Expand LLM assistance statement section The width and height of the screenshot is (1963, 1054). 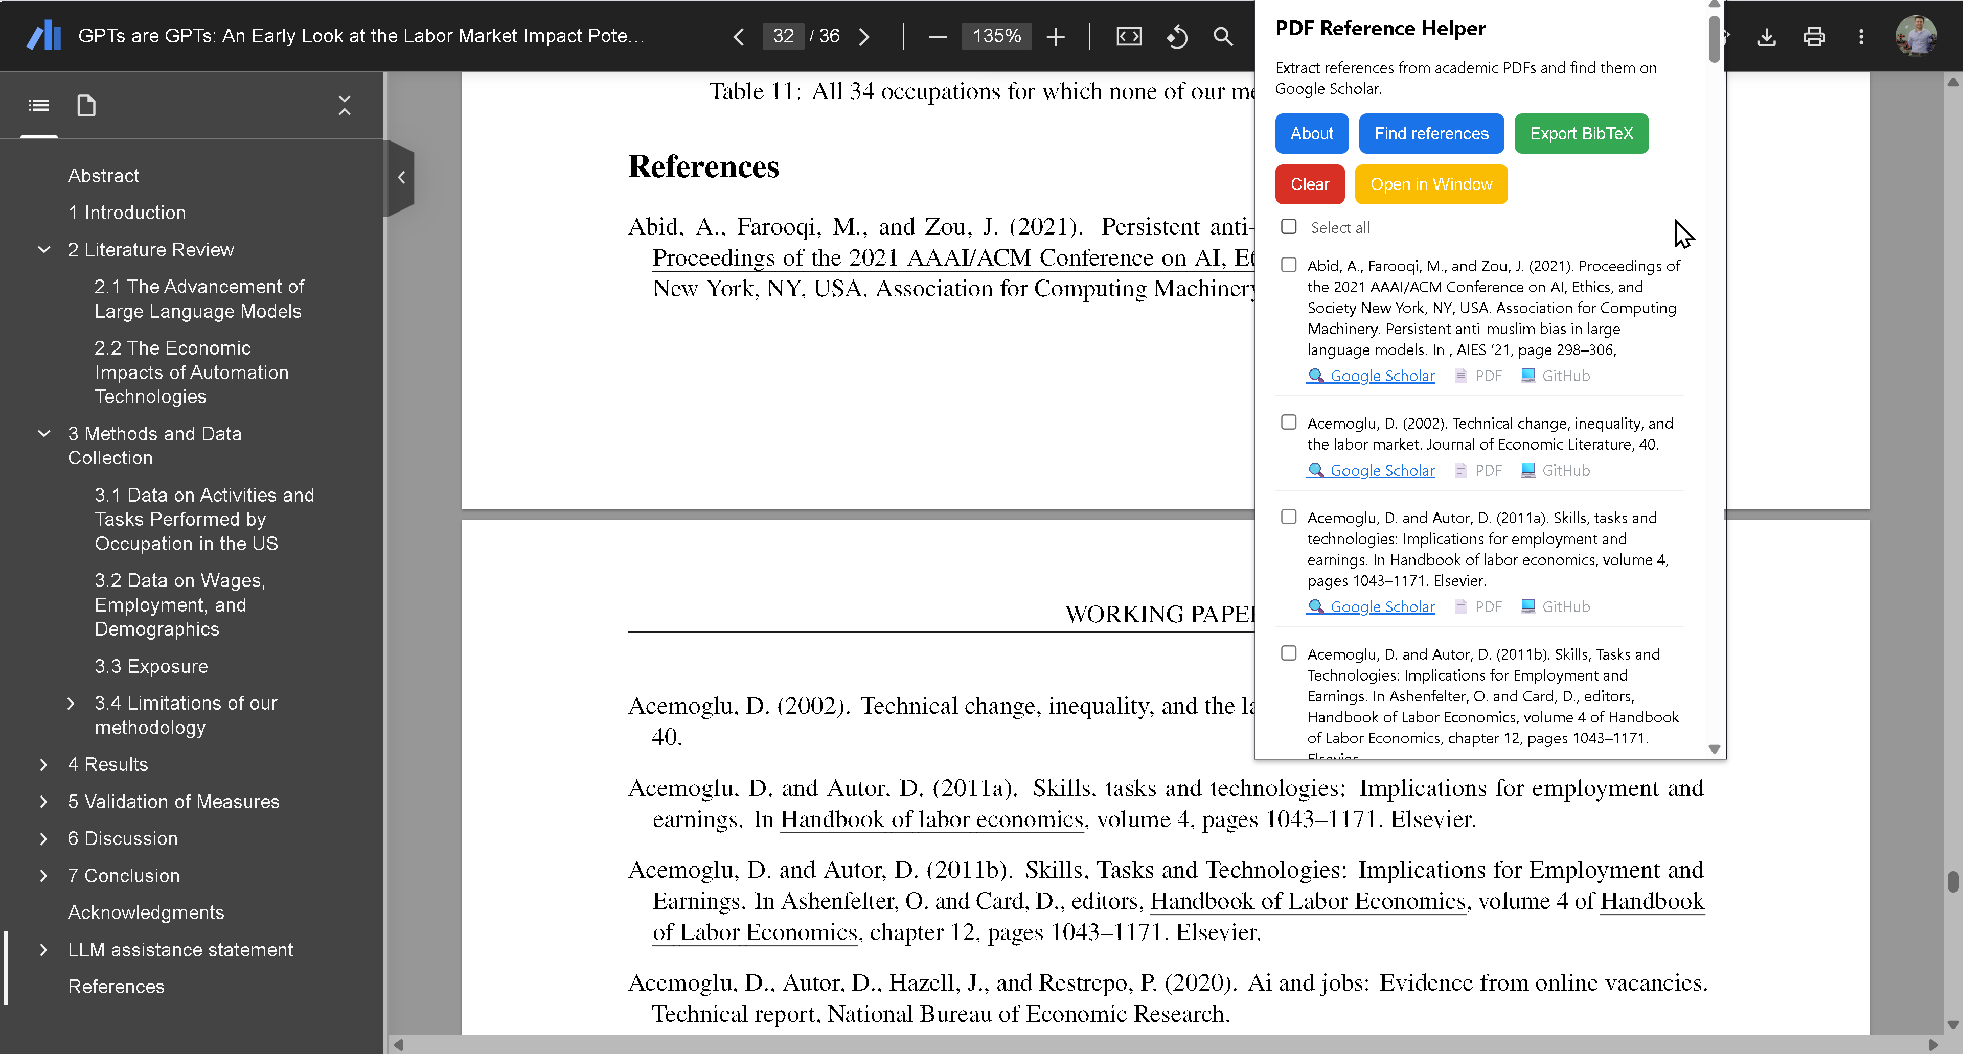43,949
